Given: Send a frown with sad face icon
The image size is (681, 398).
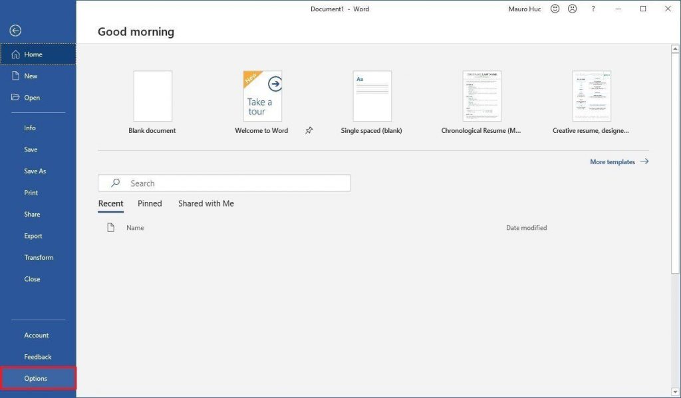Looking at the screenshot, I should (x=573, y=9).
